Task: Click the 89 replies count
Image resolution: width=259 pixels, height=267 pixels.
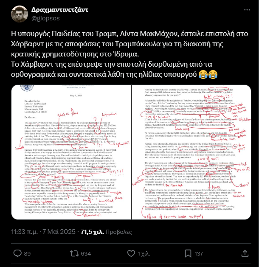Action: 27,253
